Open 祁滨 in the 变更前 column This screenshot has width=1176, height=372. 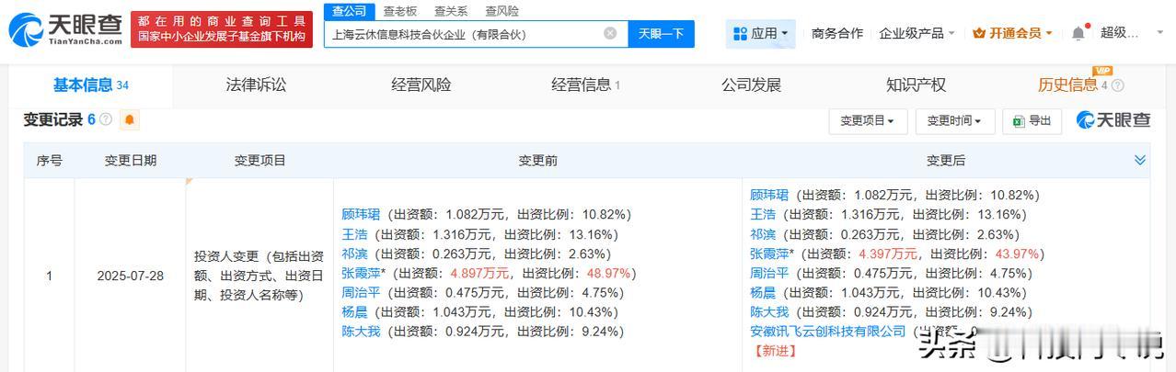click(x=354, y=254)
